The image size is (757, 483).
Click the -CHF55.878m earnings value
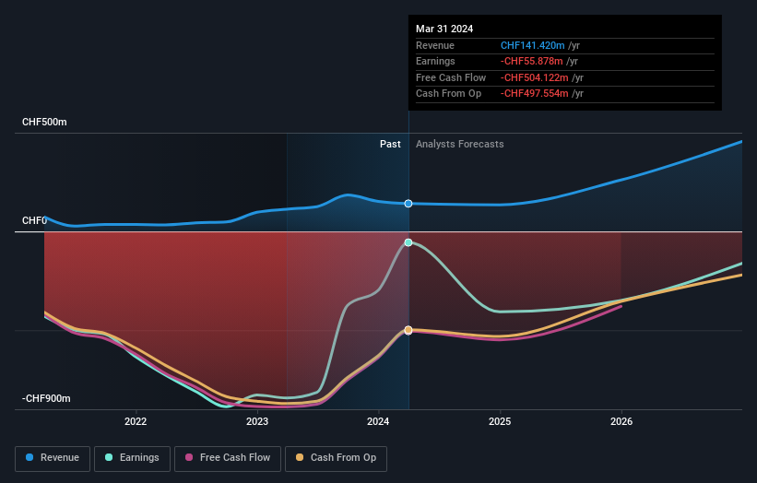tap(531, 61)
